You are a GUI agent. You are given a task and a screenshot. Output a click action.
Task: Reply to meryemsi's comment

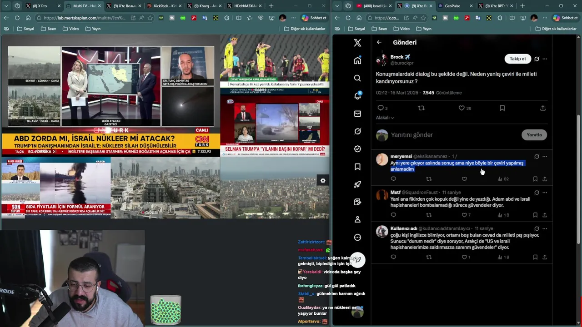click(393, 179)
